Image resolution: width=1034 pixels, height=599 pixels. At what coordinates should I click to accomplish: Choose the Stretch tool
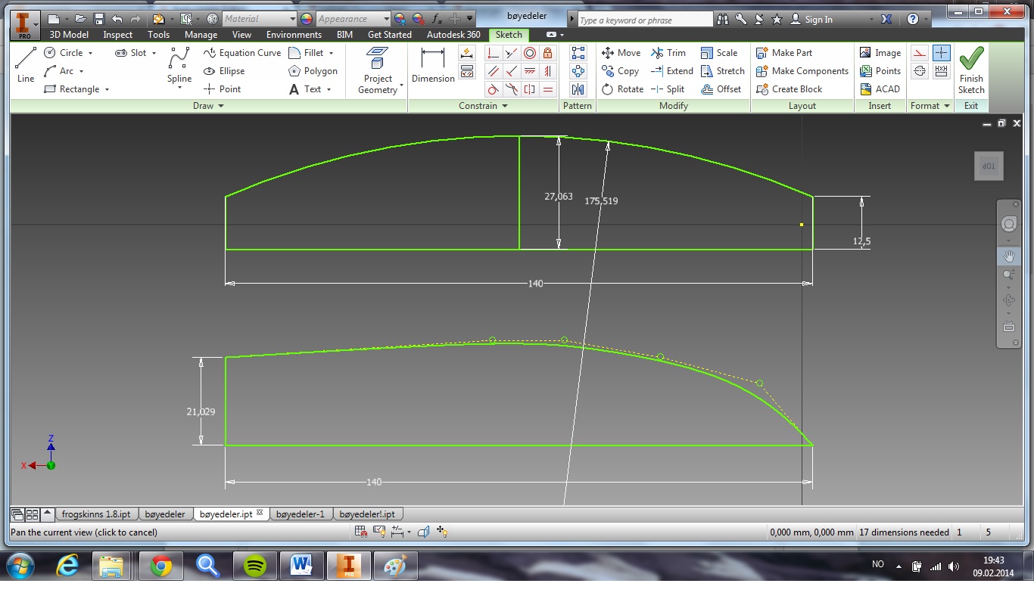click(x=723, y=71)
